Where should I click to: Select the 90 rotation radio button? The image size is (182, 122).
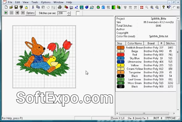click(x=174, y=7)
